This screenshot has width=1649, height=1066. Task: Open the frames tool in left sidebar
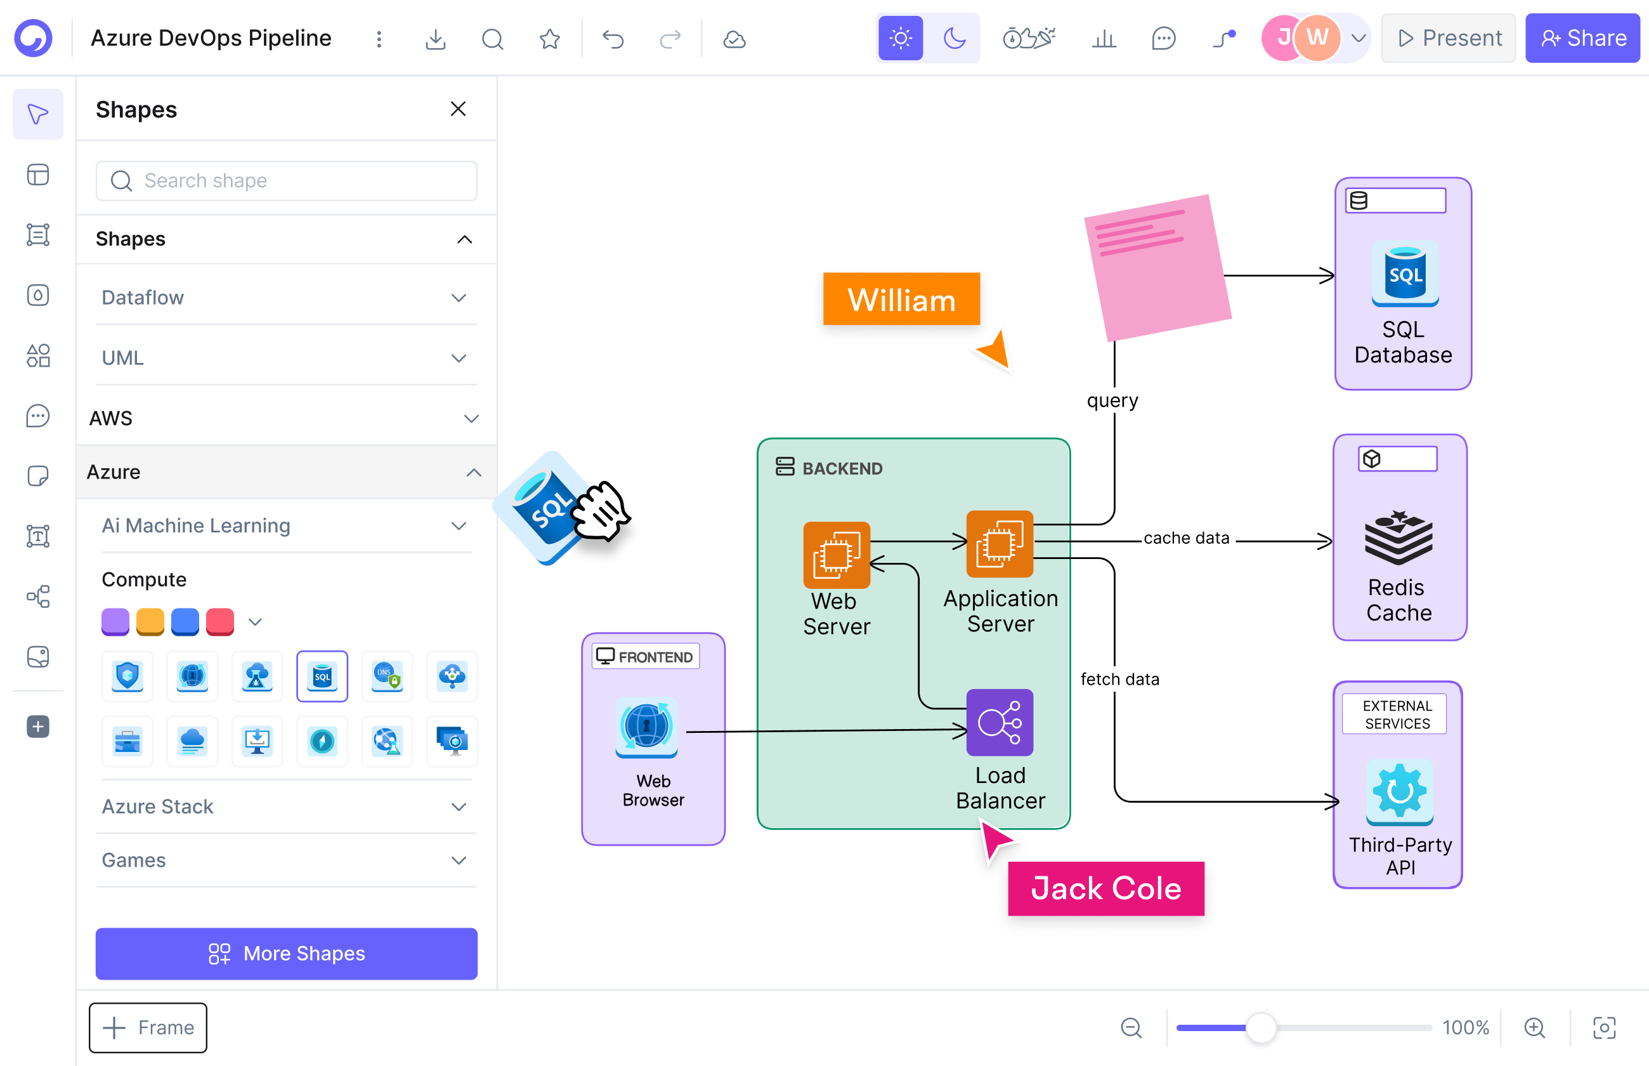[x=38, y=235]
